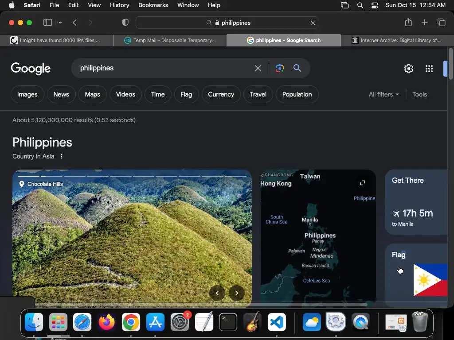
Task: Open the privacy report shield icon
Action: (125, 23)
